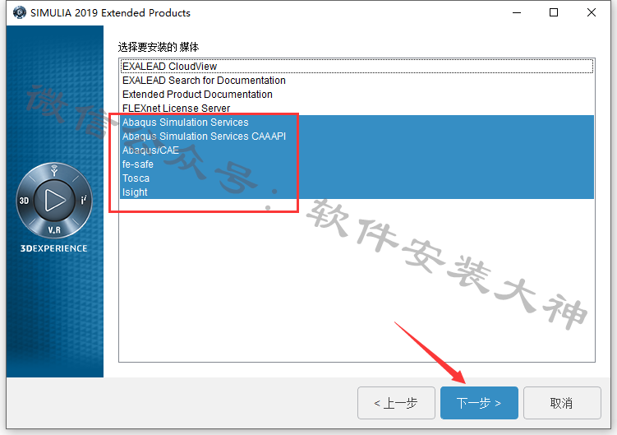Select Abaqus Simulation Services CAAAPI entry
This screenshot has width=617, height=435.
pyautogui.click(x=357, y=137)
